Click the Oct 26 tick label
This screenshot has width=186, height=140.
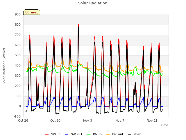coord(23,120)
